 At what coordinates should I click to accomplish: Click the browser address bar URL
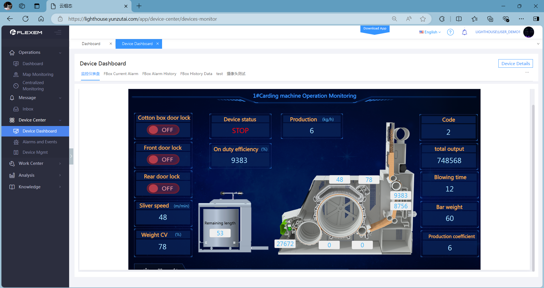click(143, 19)
